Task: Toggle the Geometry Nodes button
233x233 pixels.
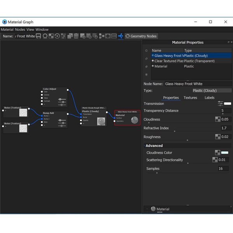Action: tap(141, 36)
